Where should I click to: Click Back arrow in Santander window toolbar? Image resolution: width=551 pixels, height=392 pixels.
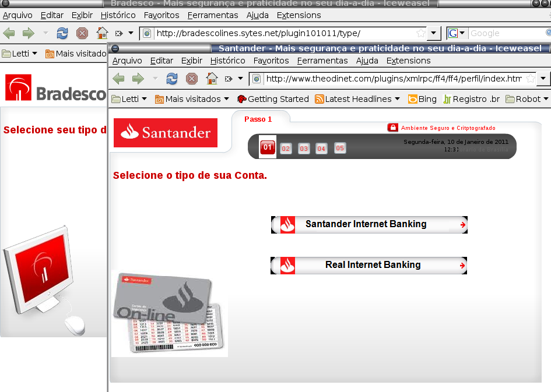pos(118,79)
